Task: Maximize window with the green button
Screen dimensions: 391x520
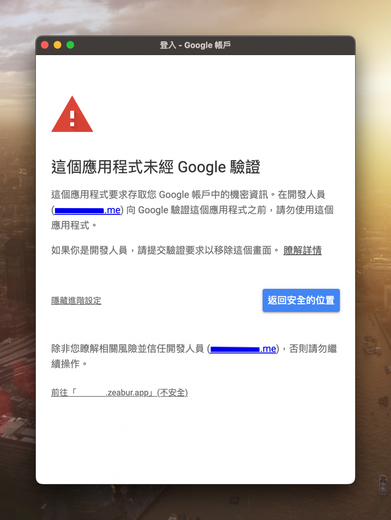Action: tap(70, 45)
